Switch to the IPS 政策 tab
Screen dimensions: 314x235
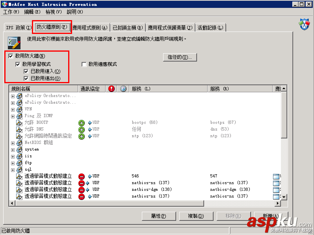19,28
